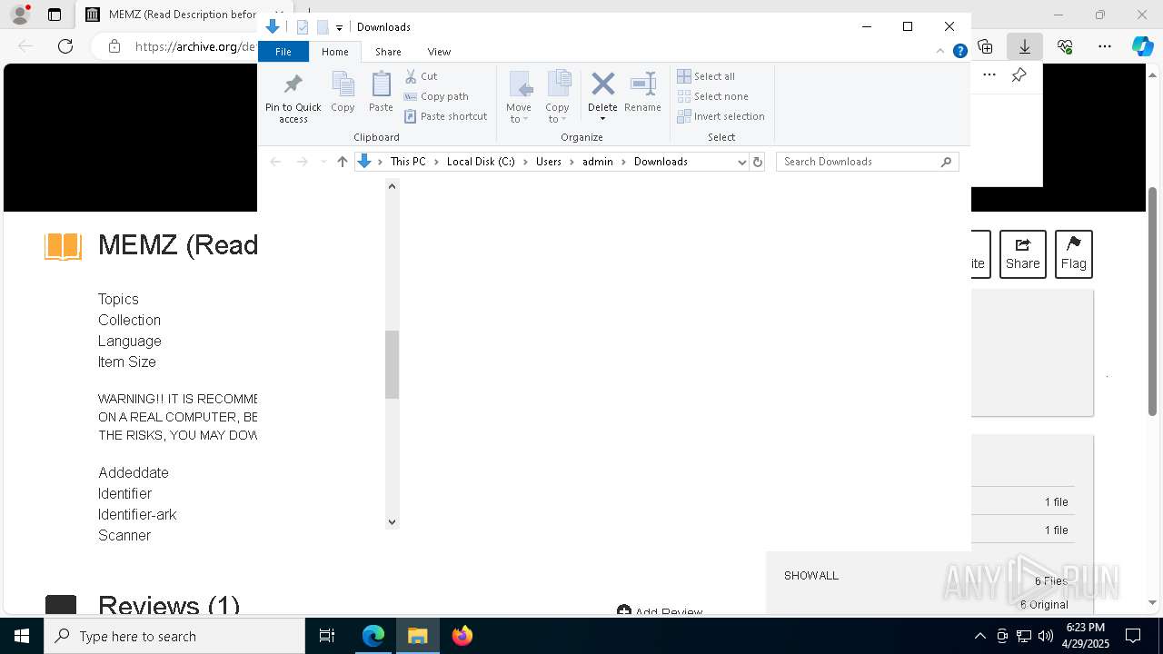Screen dimensions: 1163x654
Task: Click Properties icon in Quick Access Toolbar
Action: tap(303, 27)
